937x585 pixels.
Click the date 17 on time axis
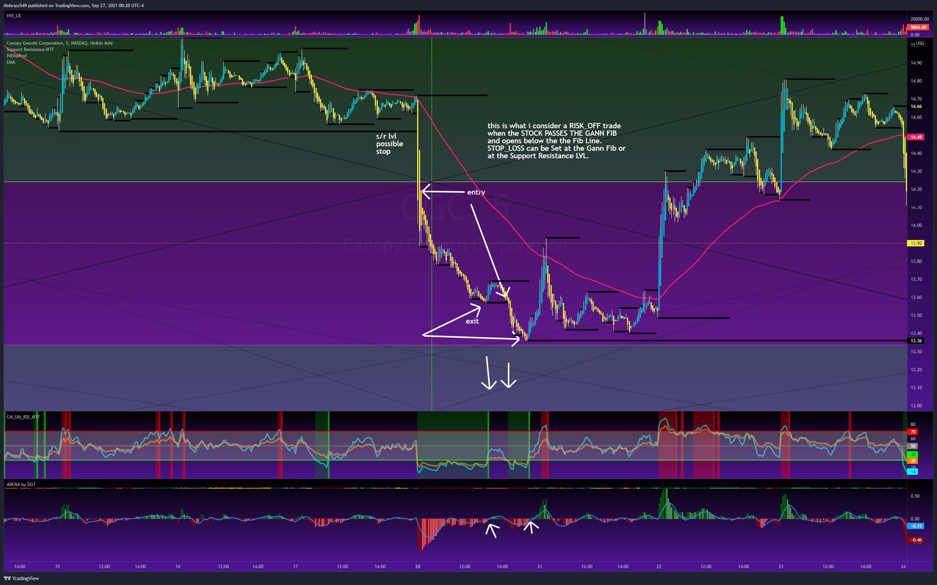coord(295,566)
